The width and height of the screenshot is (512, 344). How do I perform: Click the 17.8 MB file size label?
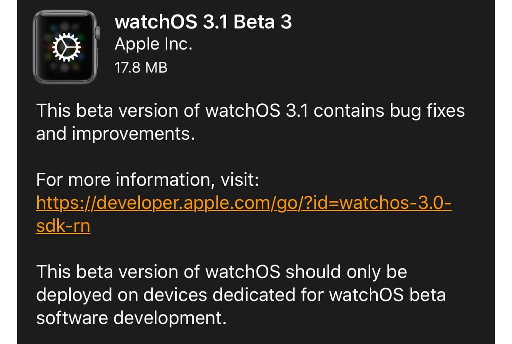[141, 68]
